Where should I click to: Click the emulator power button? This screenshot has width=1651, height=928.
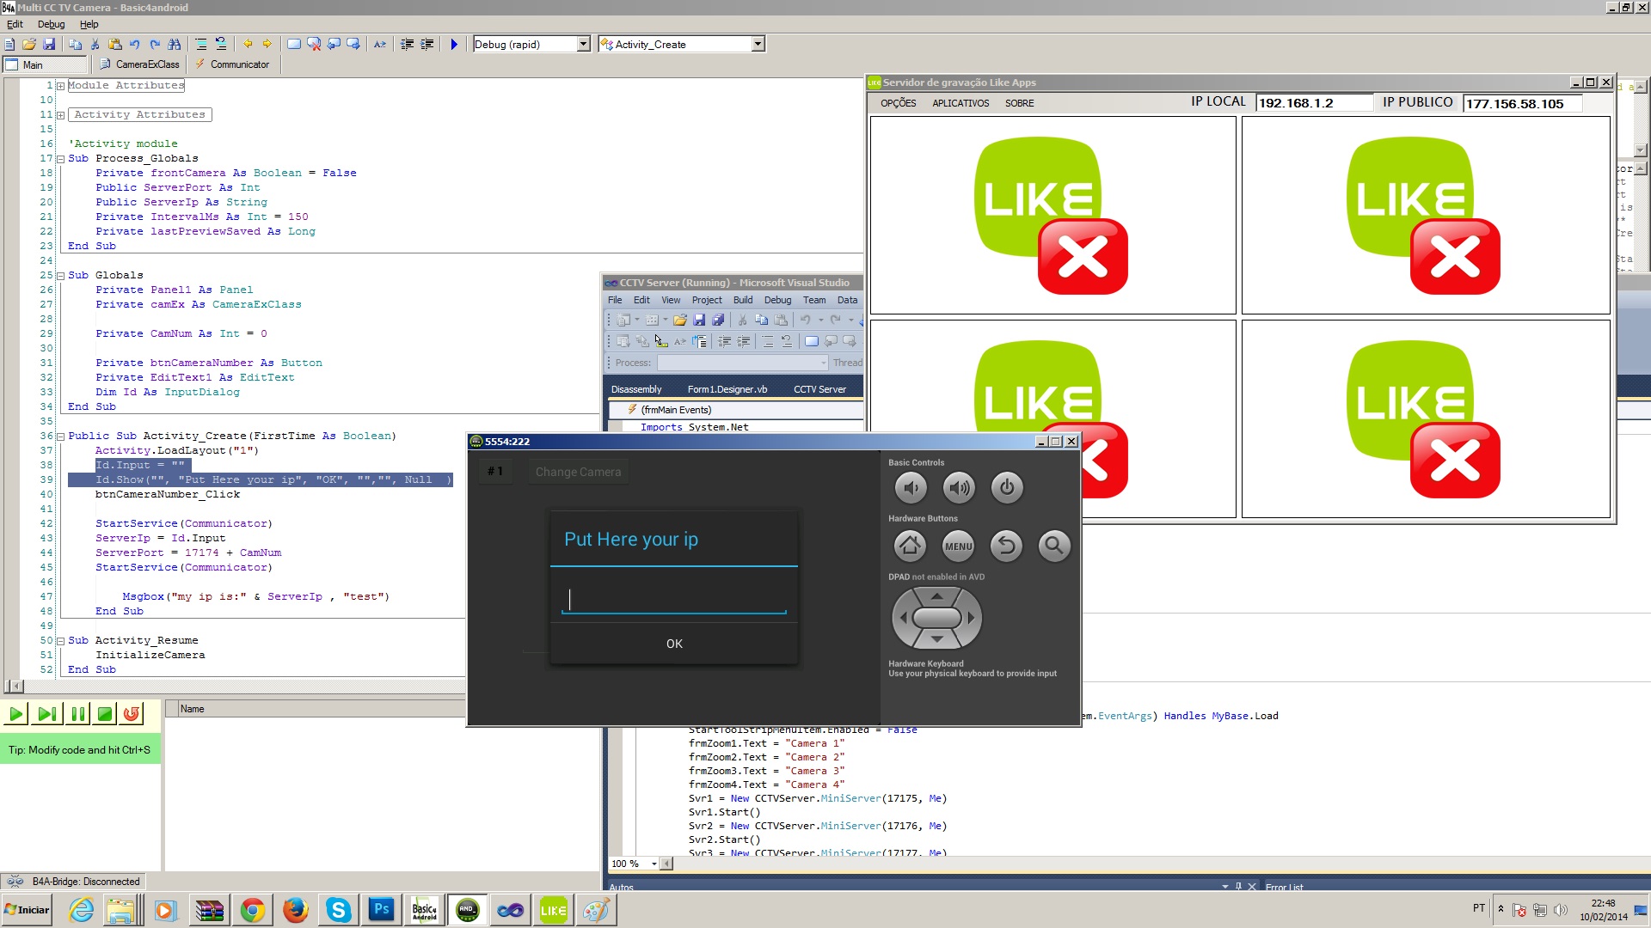pyautogui.click(x=1007, y=488)
